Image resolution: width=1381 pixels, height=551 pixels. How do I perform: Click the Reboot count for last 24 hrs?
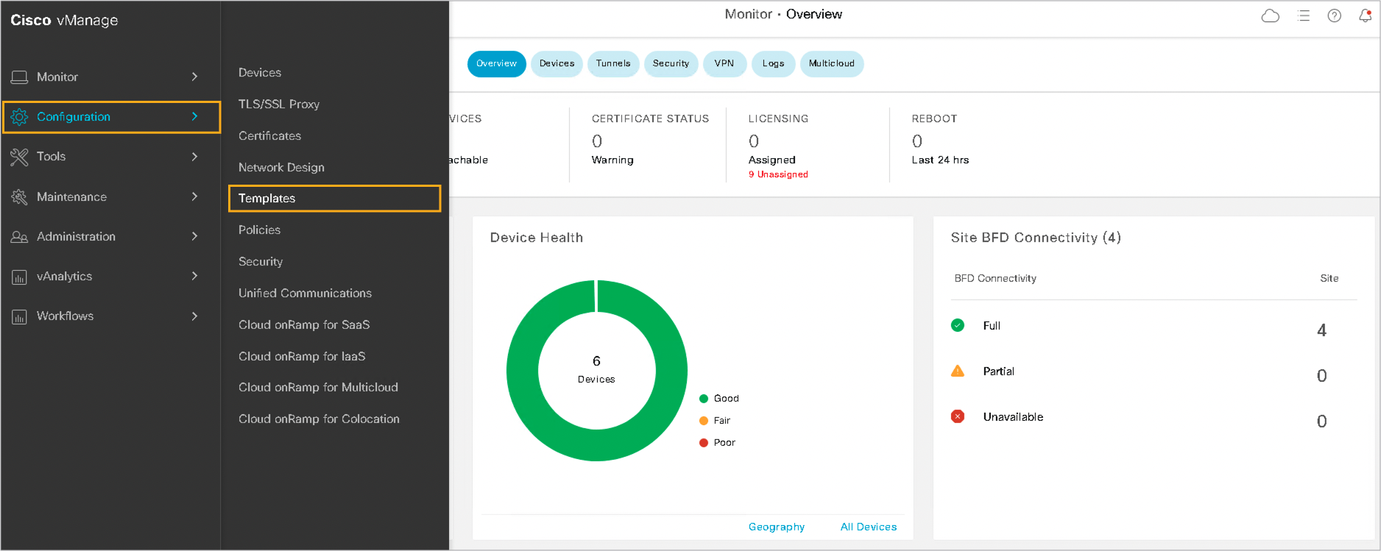point(917,141)
